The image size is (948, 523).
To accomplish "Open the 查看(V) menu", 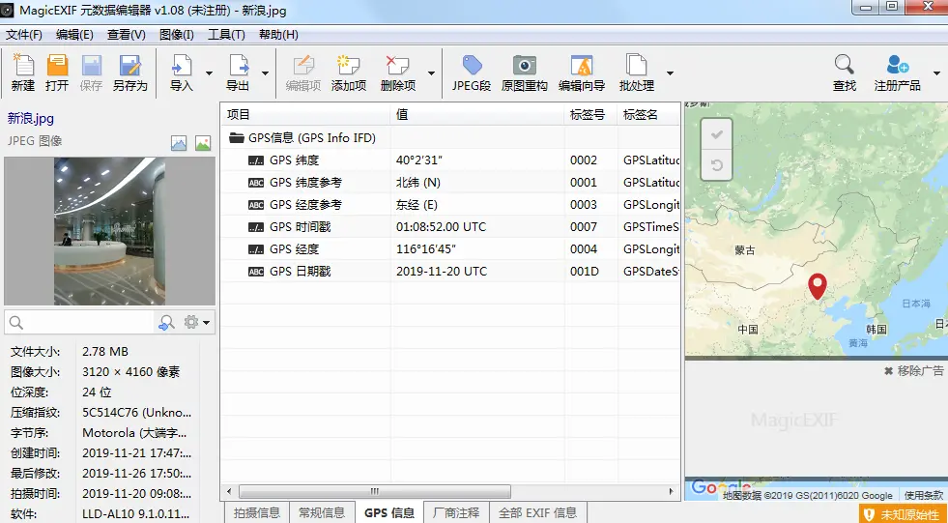I will pos(127,35).
